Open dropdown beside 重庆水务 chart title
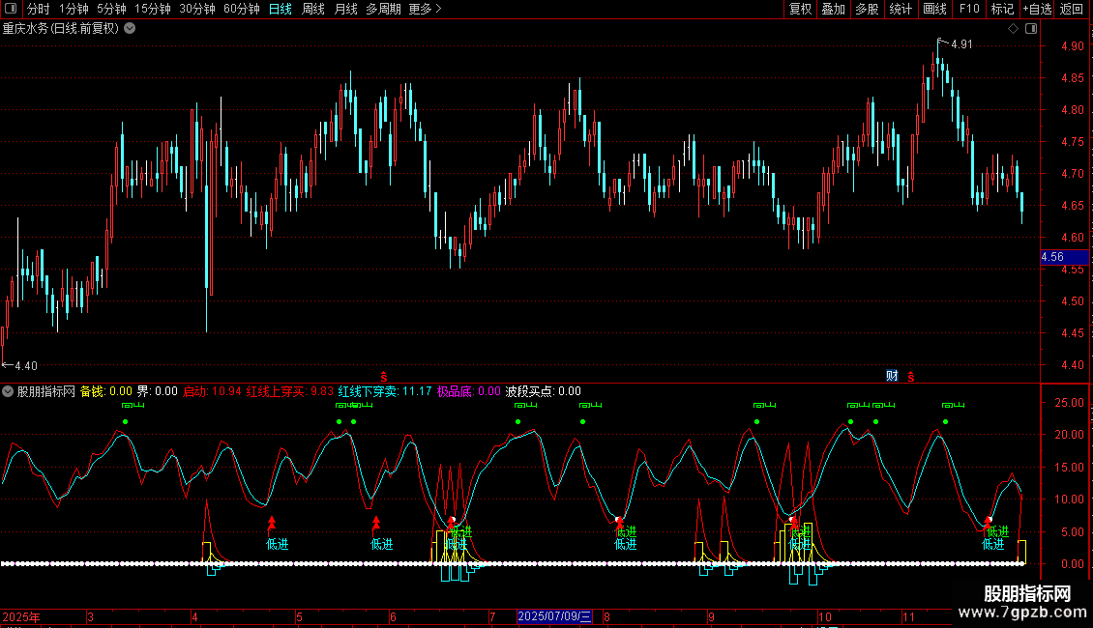The image size is (1093, 628). tap(130, 29)
